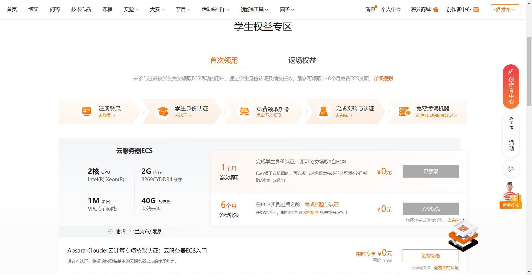
Task: Open the feedback chat bubble icon
Action: (x=511, y=168)
